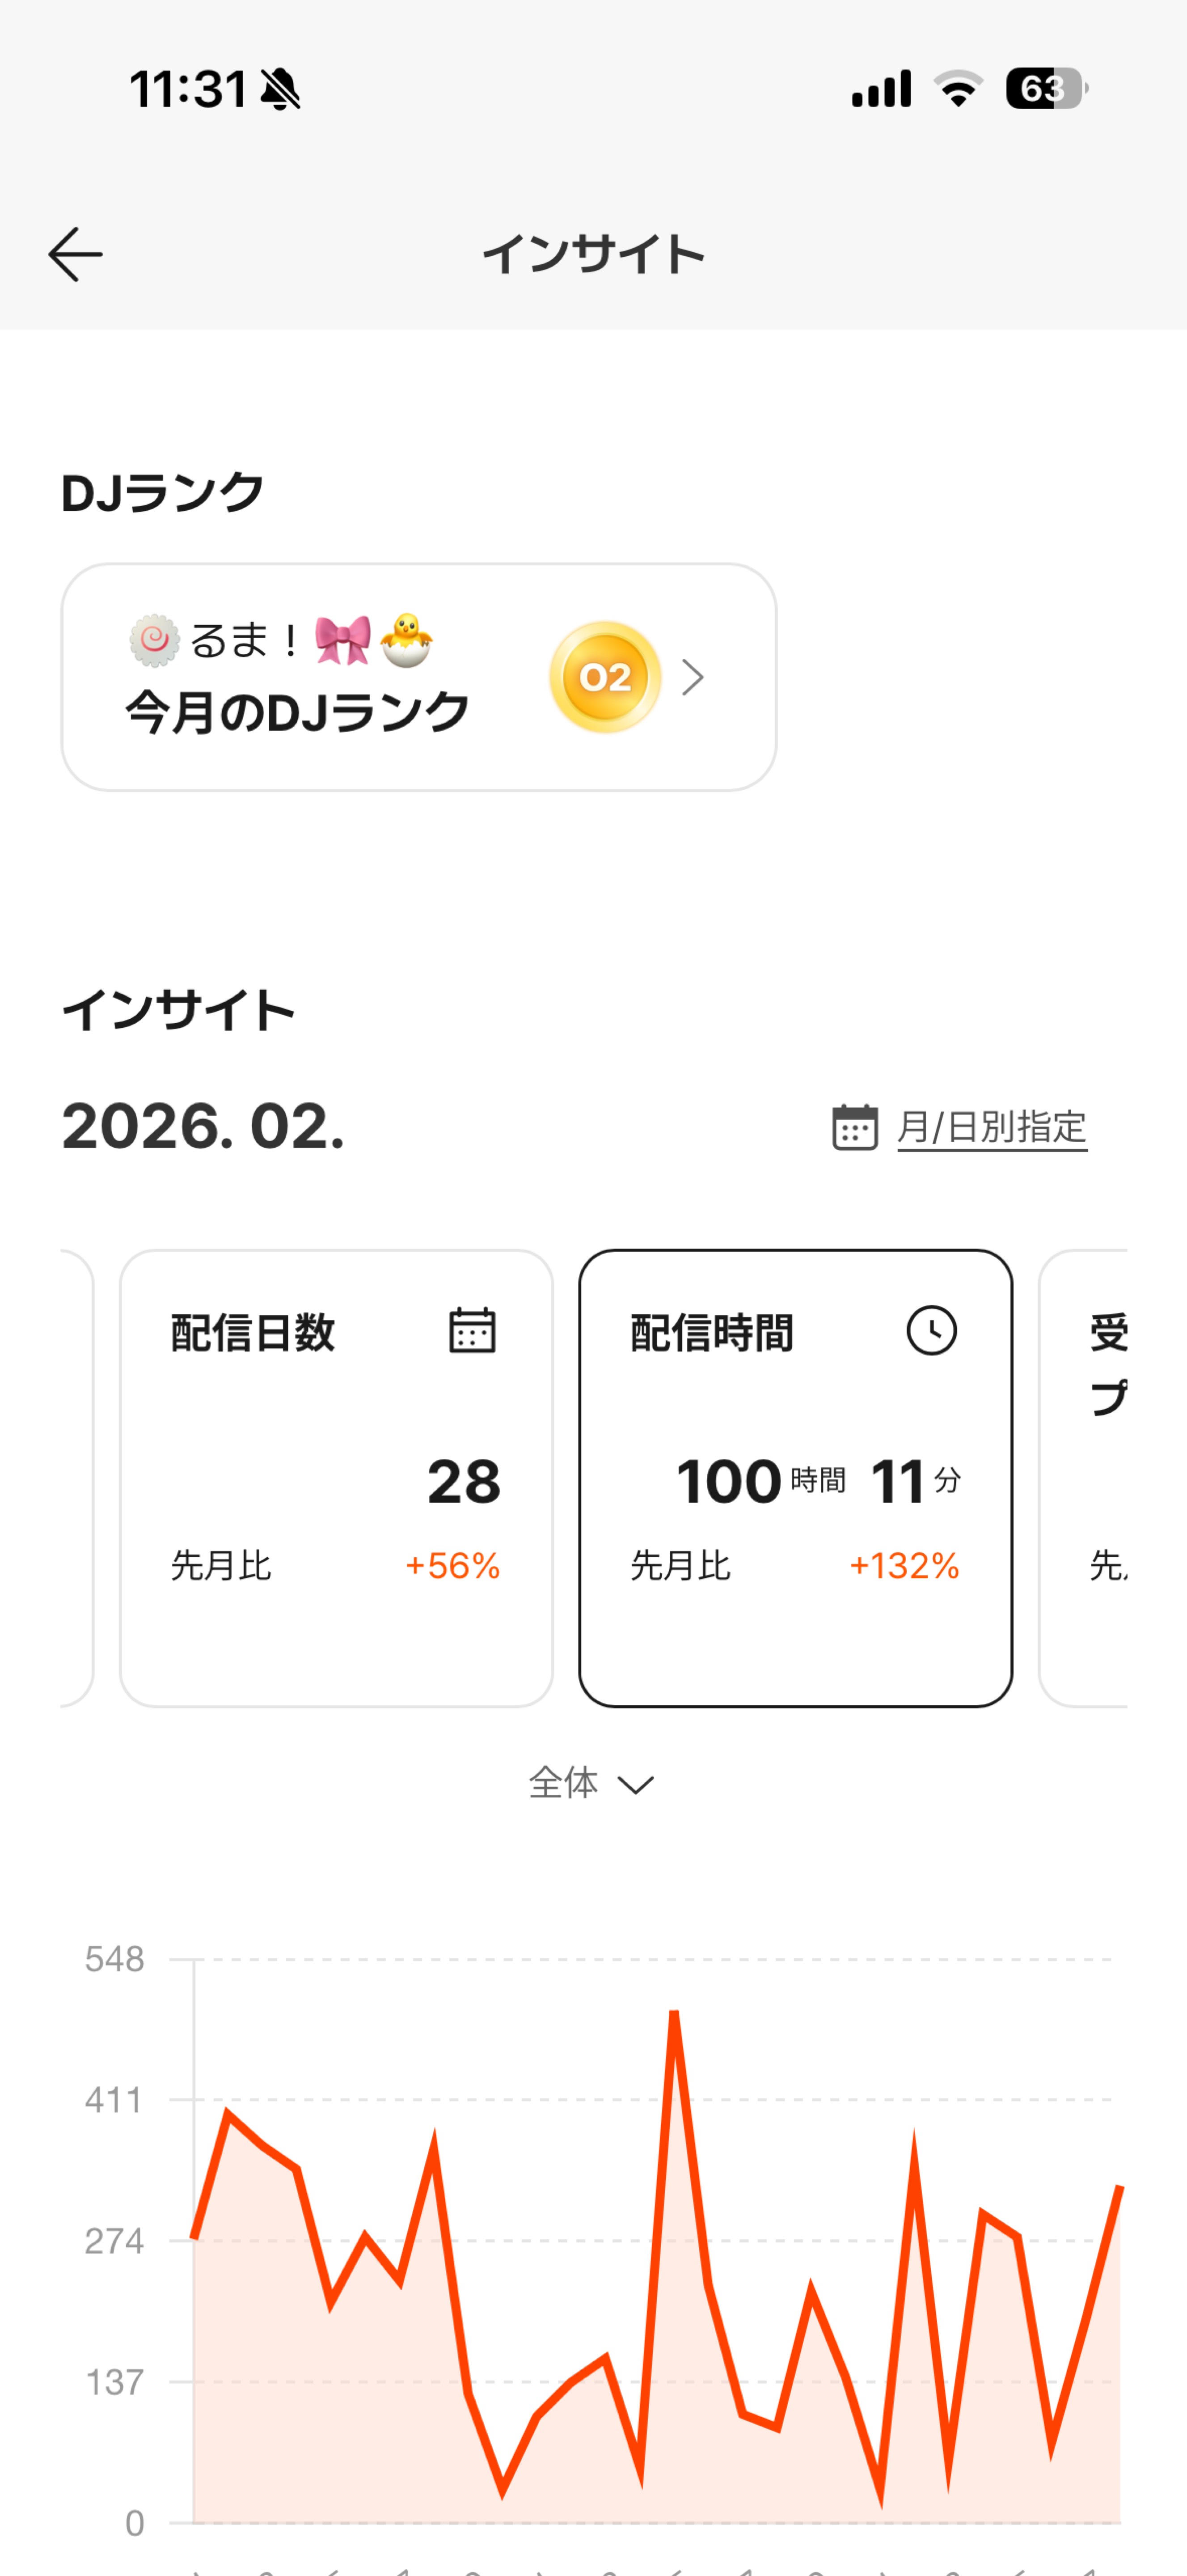Tap the calendar icon on 配信日数 card
Viewport: 1187px width, 2576px height.
coord(472,1330)
